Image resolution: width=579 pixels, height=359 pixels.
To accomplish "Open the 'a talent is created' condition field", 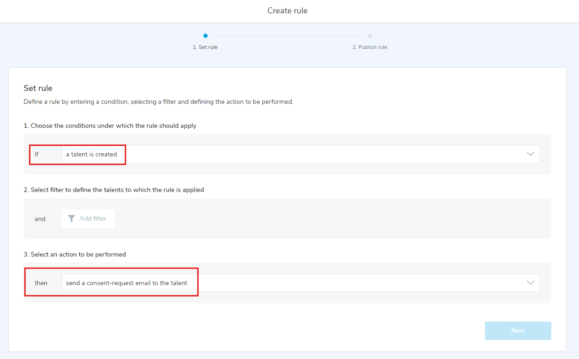I will pos(91,155).
